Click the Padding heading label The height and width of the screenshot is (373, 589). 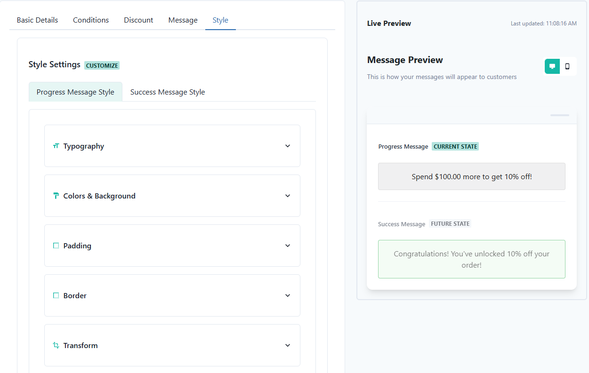tap(77, 246)
